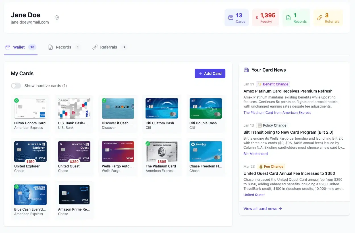
Task: Open the profile settings gear
Action: (57, 17)
